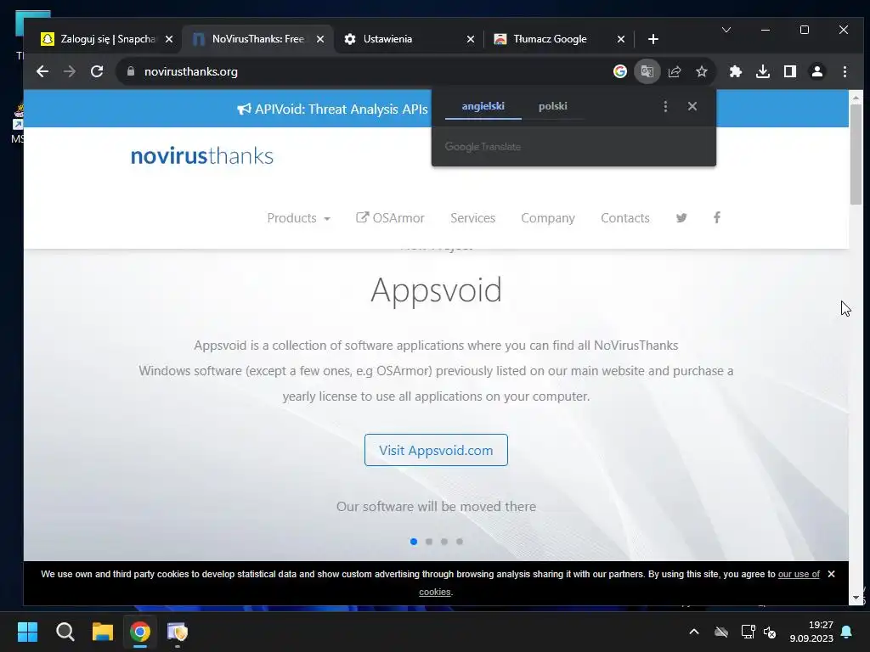870x652 pixels.
Task: Select the NoVirusThanks tab
Action: coord(258,39)
